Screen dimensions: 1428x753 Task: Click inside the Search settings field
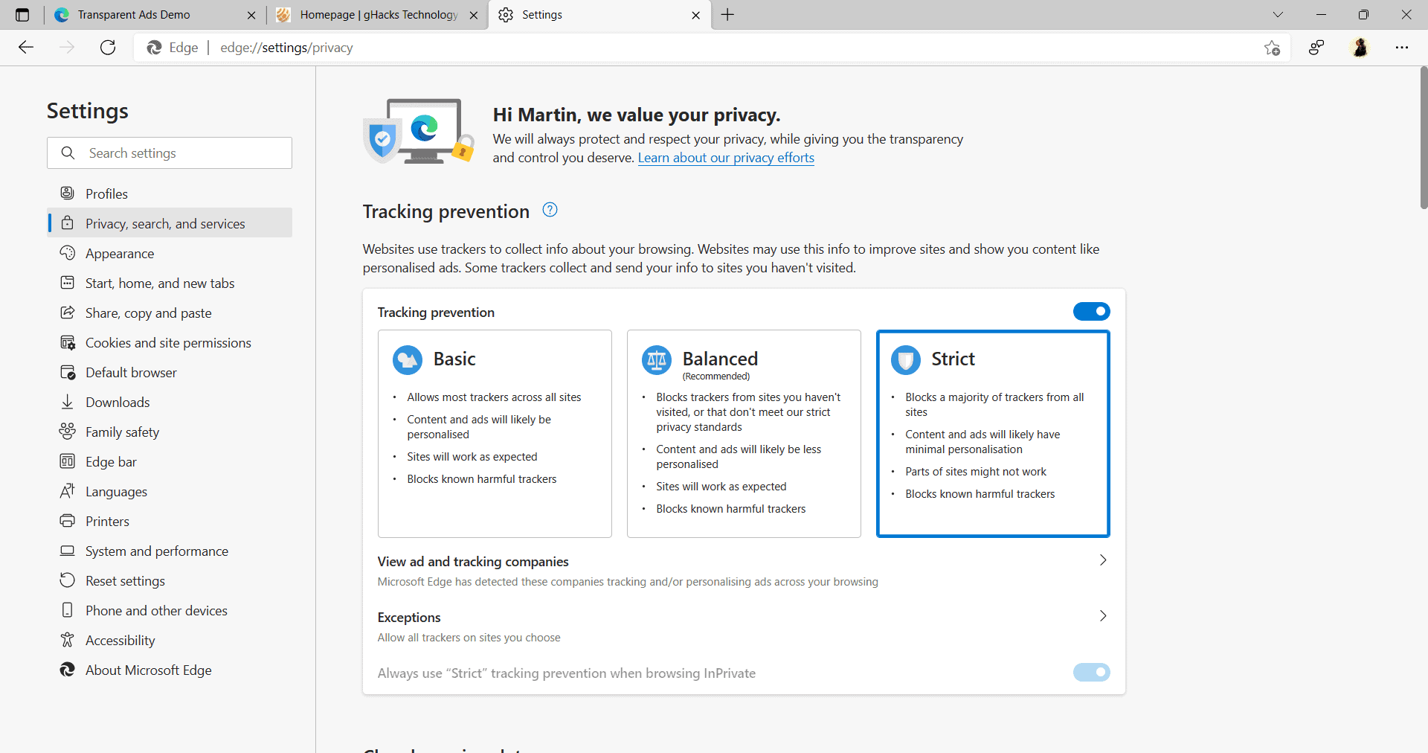[x=169, y=153]
